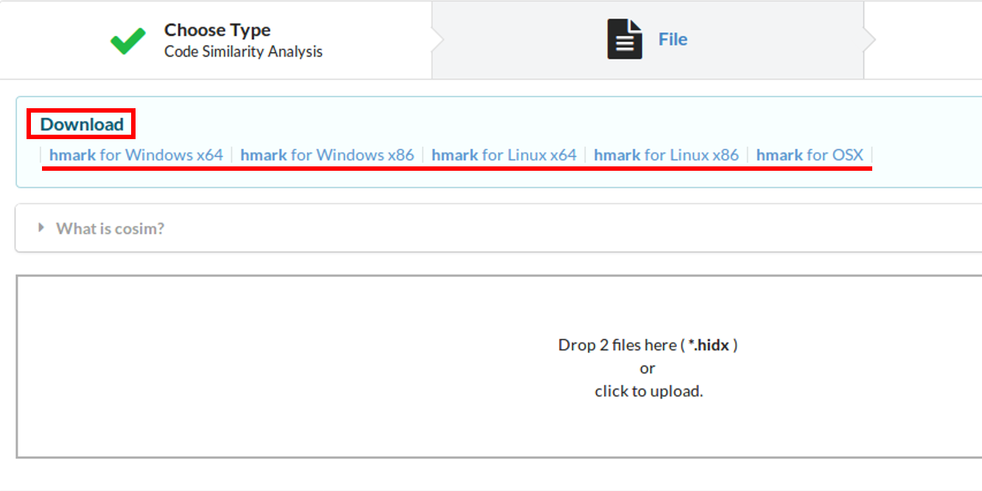Click the File document icon
The image size is (982, 491).
pos(625,40)
